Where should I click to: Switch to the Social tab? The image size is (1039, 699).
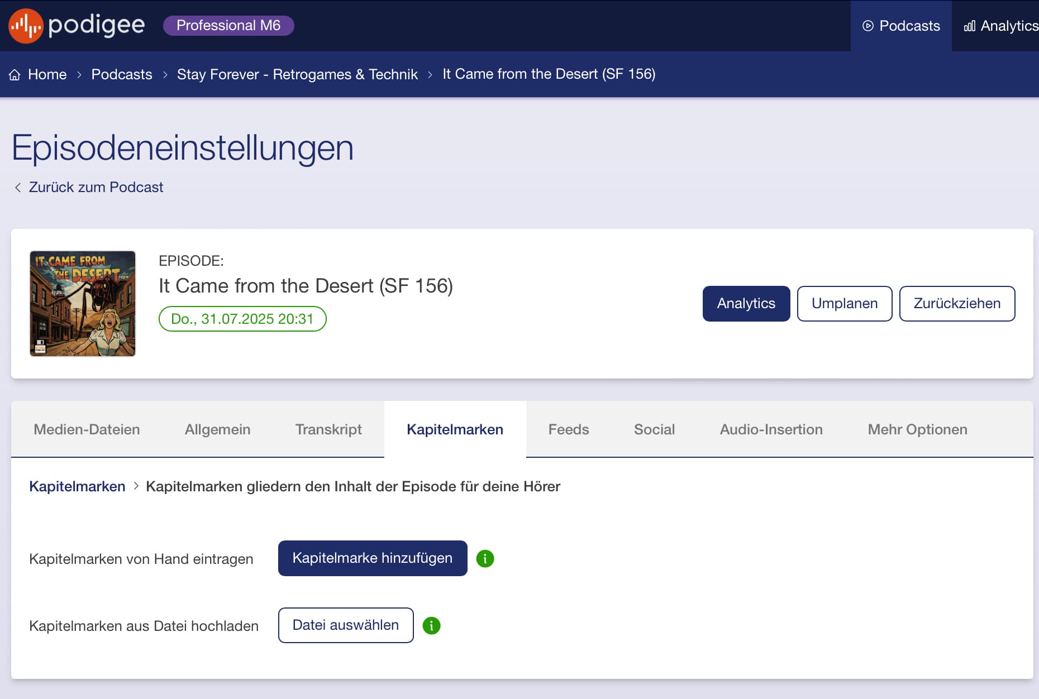pyautogui.click(x=655, y=429)
